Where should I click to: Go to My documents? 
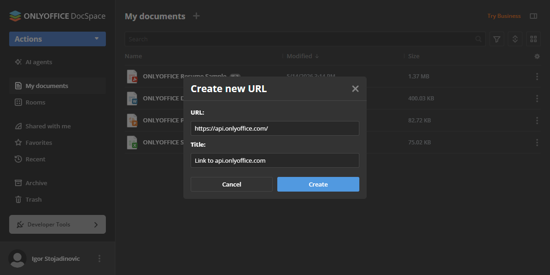(x=57, y=86)
